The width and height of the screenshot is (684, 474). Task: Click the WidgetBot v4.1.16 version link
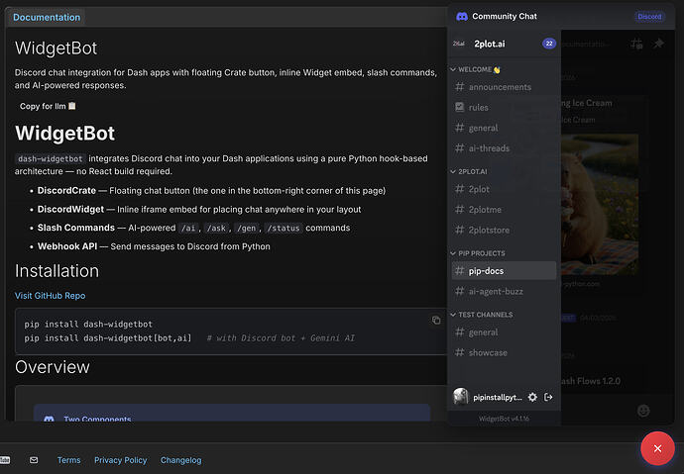(504, 419)
